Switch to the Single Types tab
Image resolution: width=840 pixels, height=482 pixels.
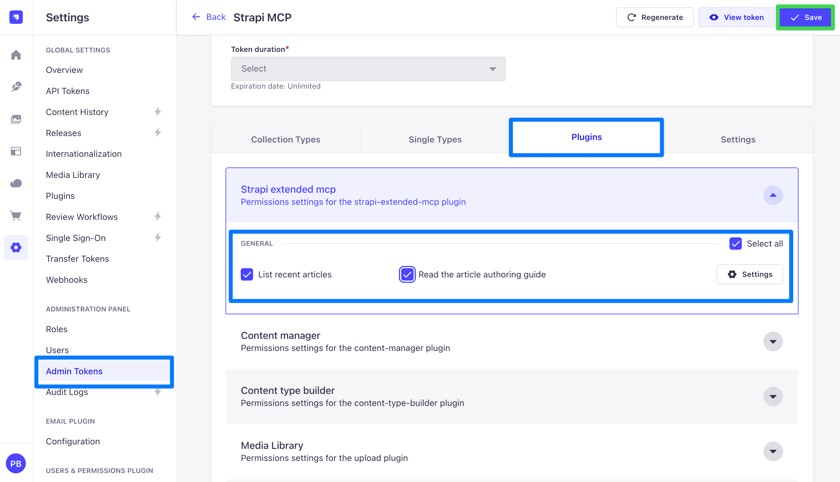click(435, 139)
